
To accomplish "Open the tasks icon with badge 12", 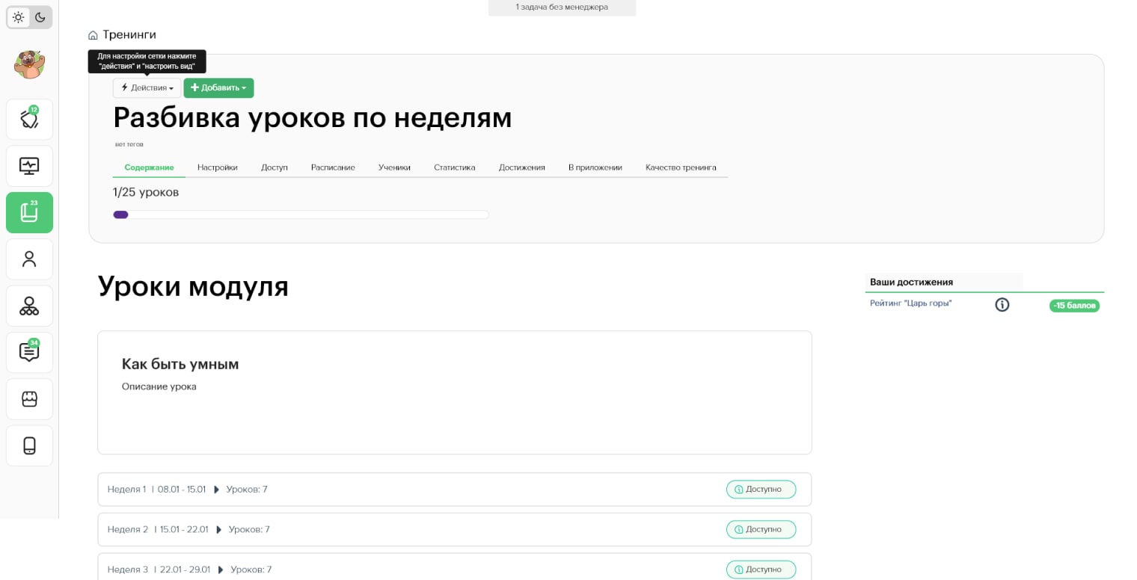I will point(29,119).
